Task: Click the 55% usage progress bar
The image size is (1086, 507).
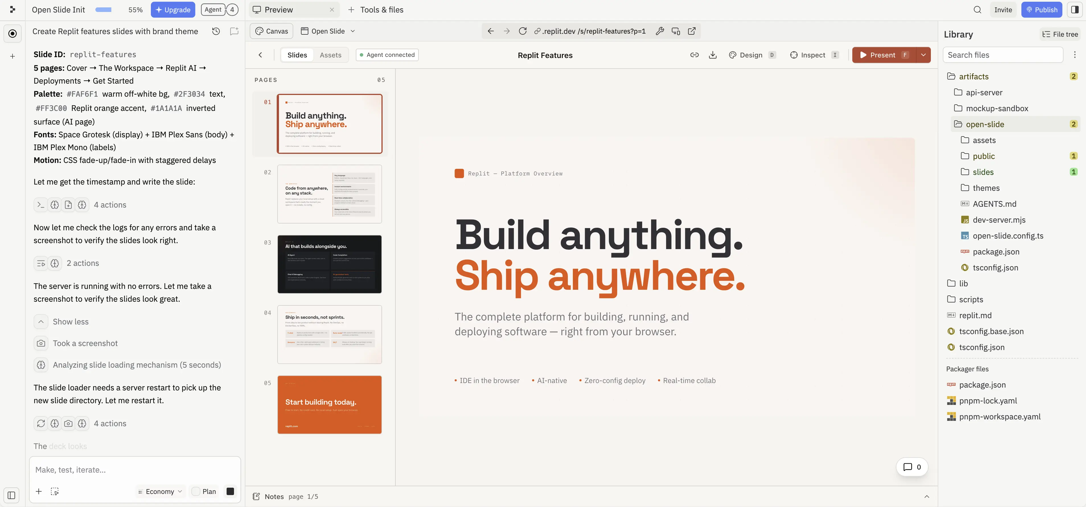Action: [103, 10]
